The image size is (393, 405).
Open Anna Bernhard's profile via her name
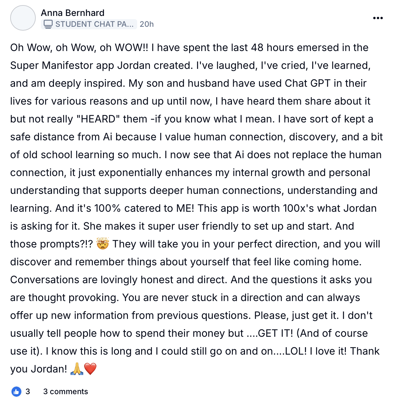tap(72, 13)
